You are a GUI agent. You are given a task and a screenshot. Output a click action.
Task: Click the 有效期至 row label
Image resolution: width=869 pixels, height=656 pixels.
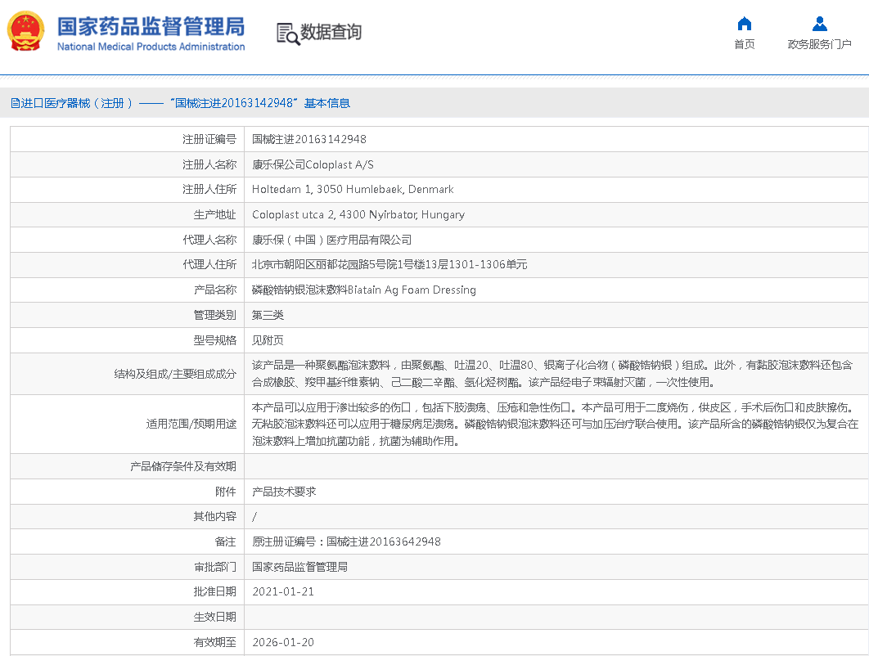click(x=215, y=643)
